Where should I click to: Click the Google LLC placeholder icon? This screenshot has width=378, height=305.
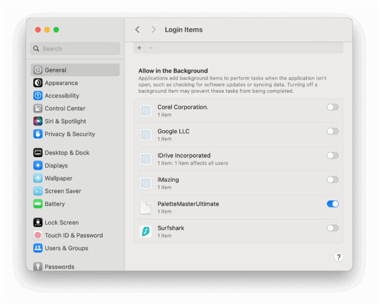tap(145, 135)
